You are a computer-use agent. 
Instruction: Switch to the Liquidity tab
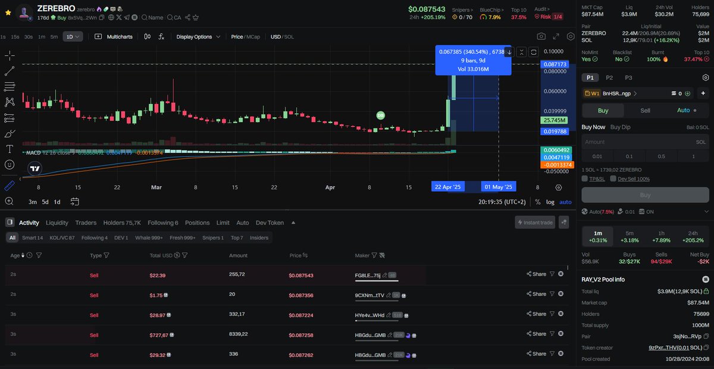[57, 223]
